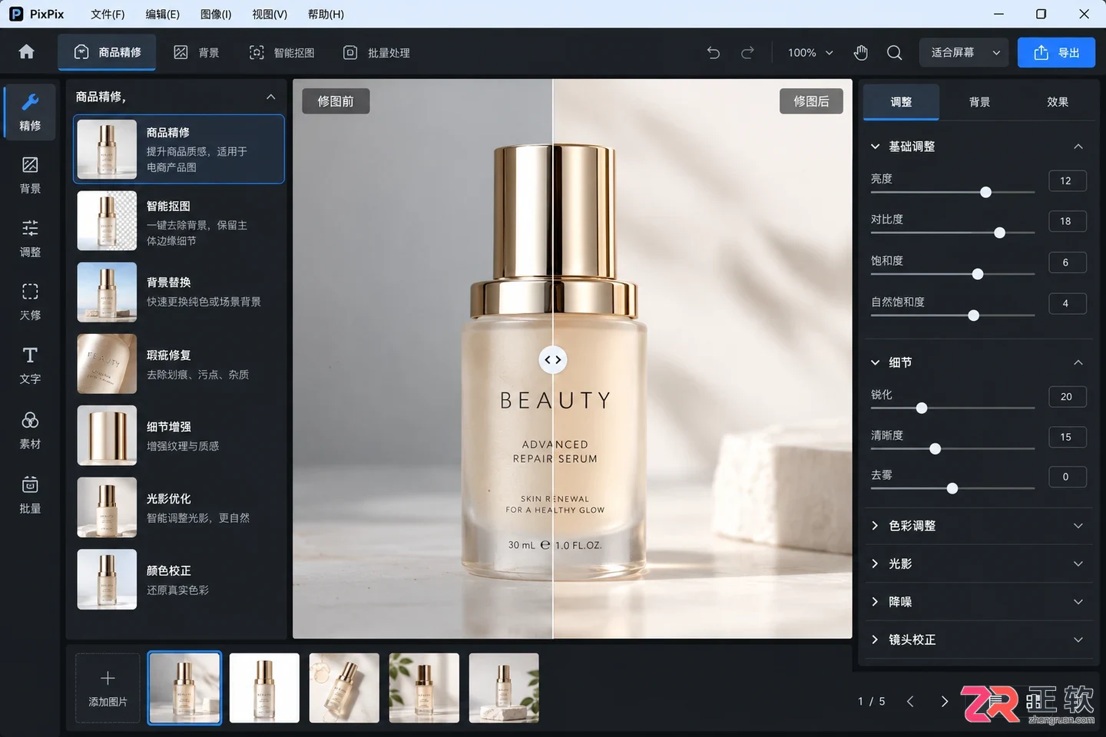
Task: Open the 调整 sliders tool in sidebar
Action: 30,239
